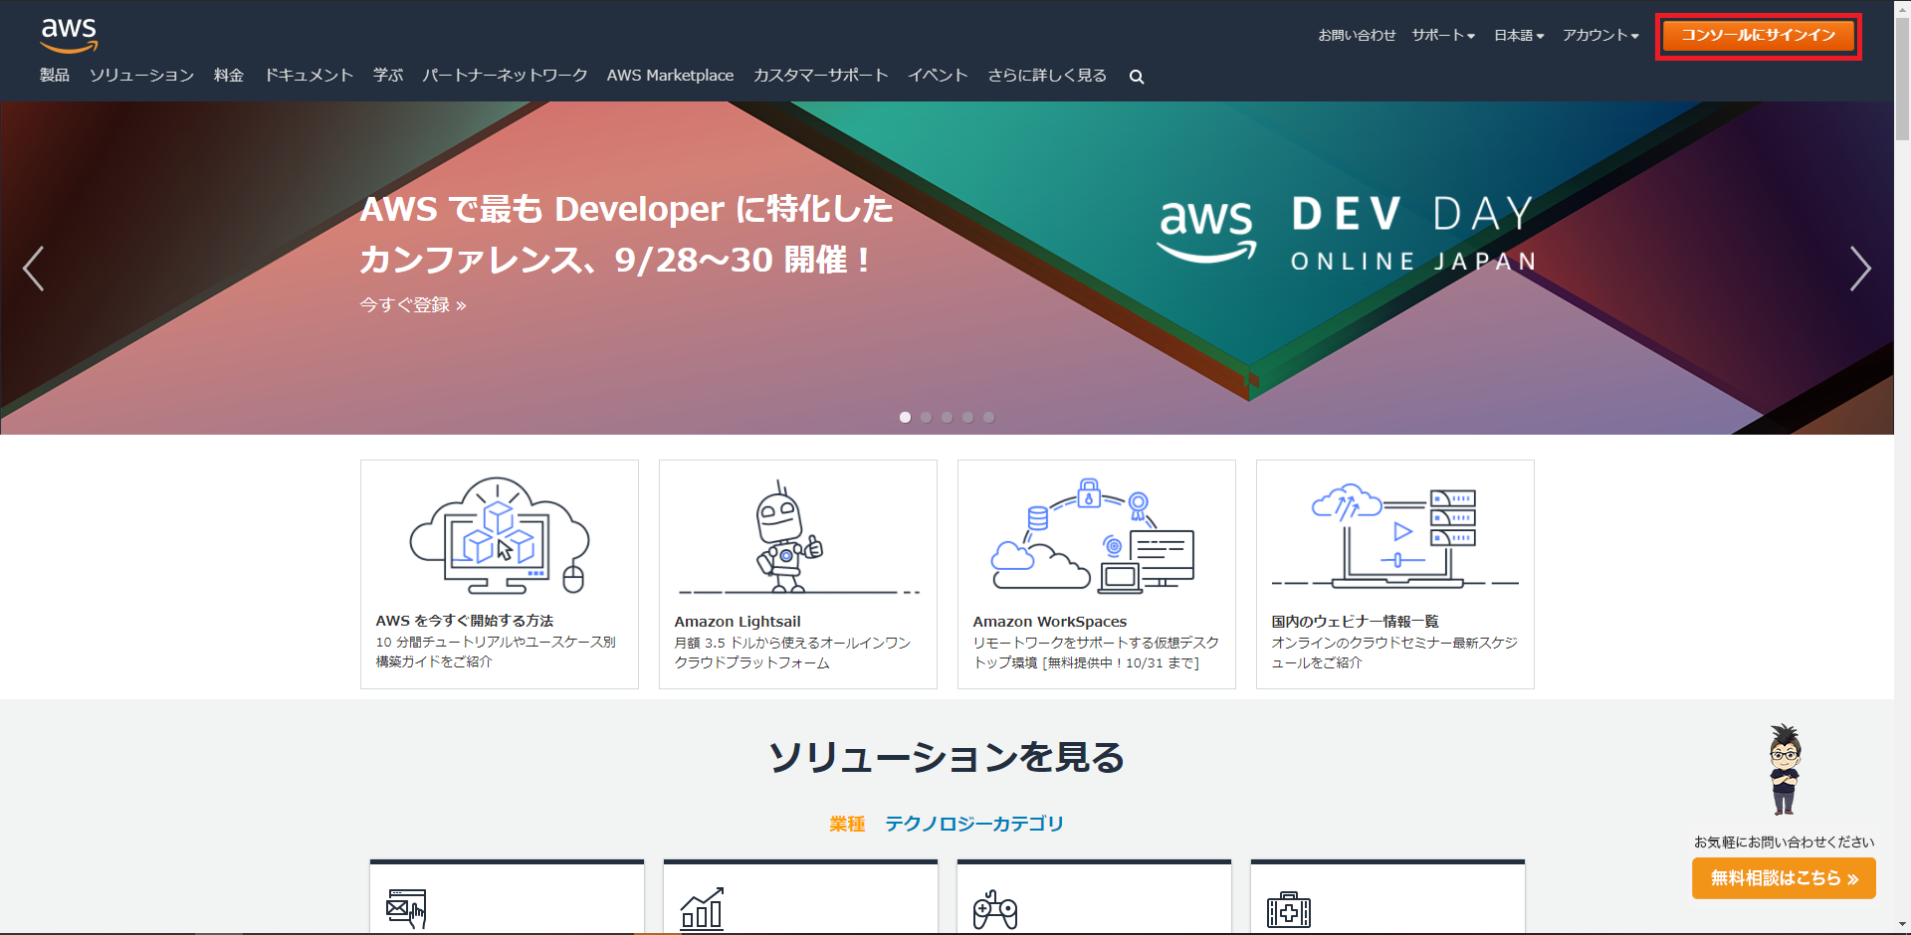This screenshot has height=935, width=1911.
Task: Expand the サポート dropdown menu
Action: pos(1443,35)
